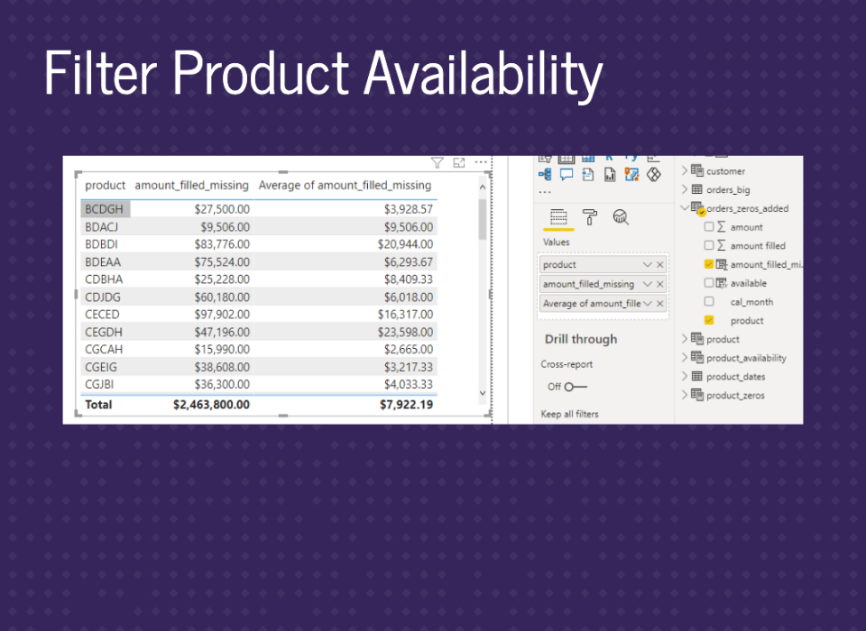Check the cal_month field checkbox

pyautogui.click(x=709, y=302)
